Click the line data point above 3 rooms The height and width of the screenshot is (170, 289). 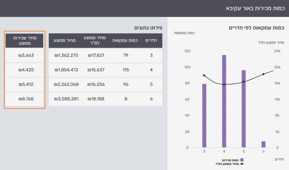point(204,75)
